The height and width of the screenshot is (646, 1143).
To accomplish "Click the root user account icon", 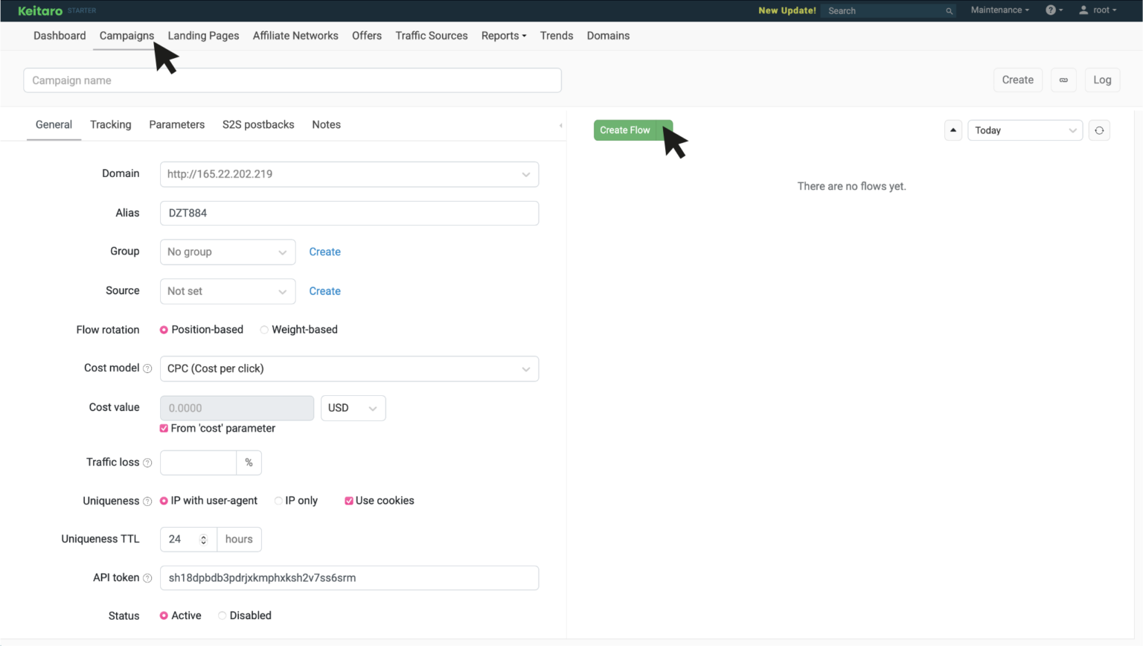I will (x=1083, y=10).
